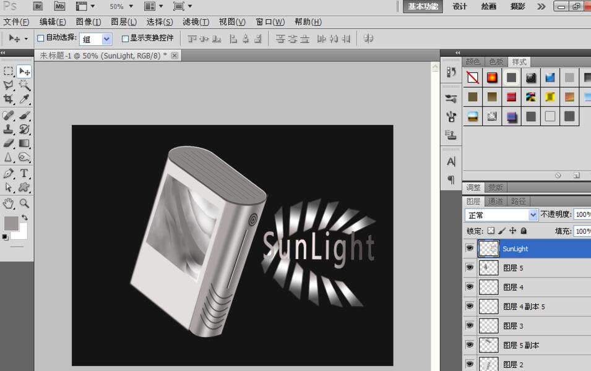The image size is (591, 371).
Task: Select the Zoom tool
Action: tap(24, 203)
